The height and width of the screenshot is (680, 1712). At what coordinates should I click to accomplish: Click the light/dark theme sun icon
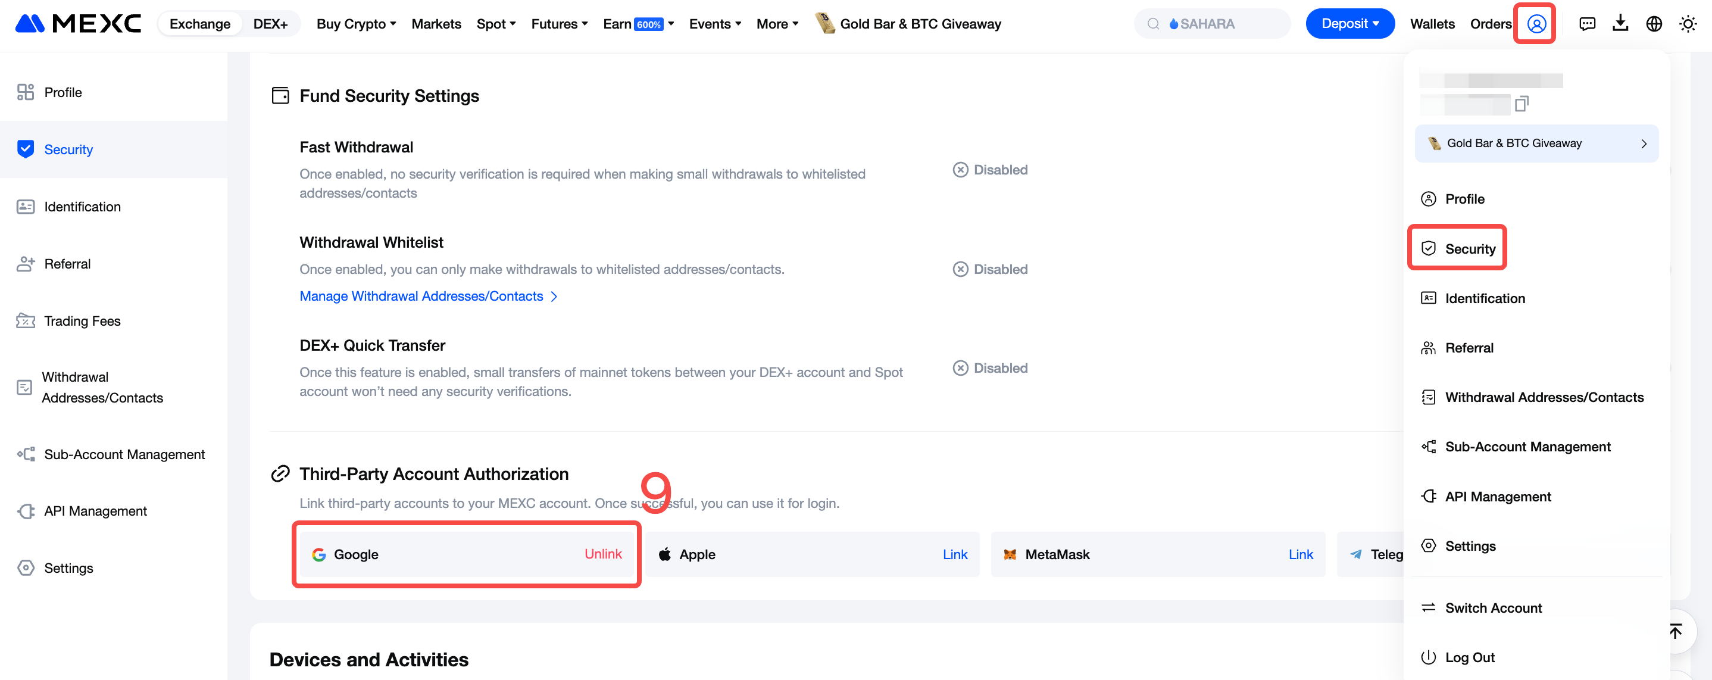click(x=1688, y=24)
